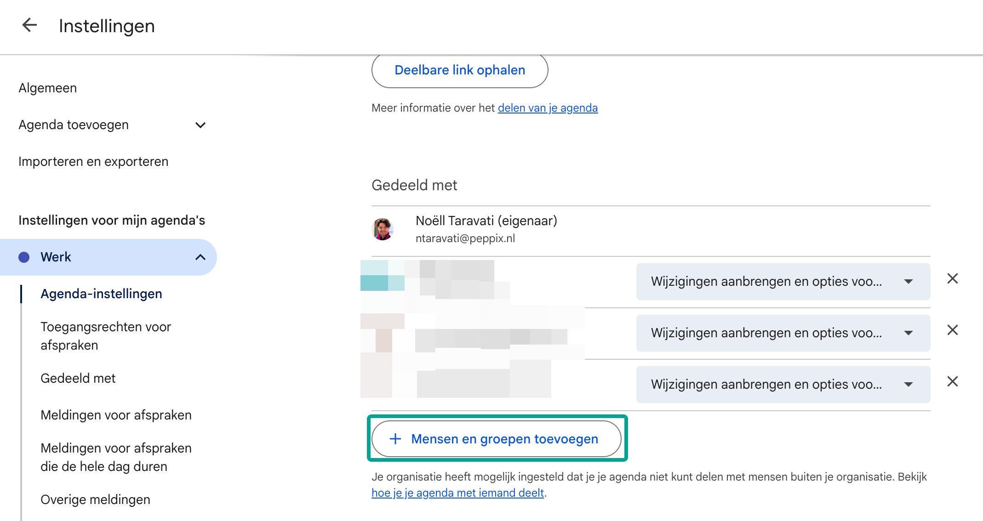Screen dimensions: 983x521
Task: Click the blue Werk calendar color dot
Action: click(x=24, y=257)
